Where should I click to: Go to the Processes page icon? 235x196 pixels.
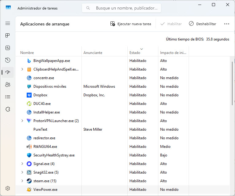(8, 36)
